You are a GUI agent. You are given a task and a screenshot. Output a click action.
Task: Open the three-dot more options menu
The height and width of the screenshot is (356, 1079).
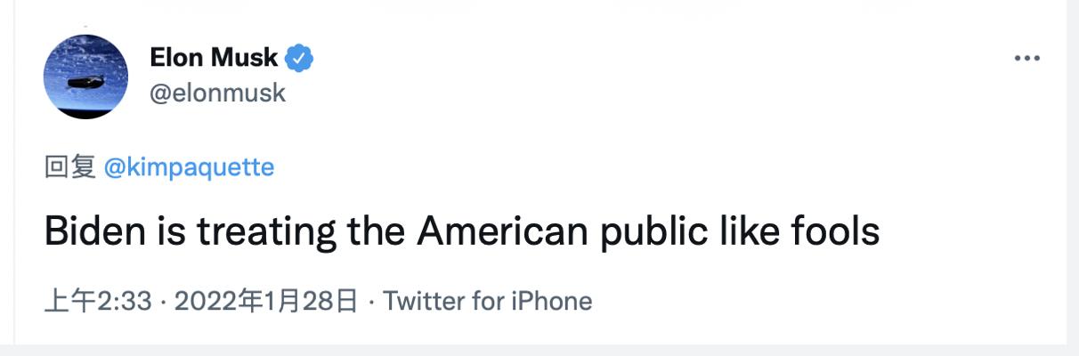(x=1027, y=59)
